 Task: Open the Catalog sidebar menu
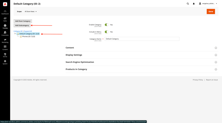5,27
